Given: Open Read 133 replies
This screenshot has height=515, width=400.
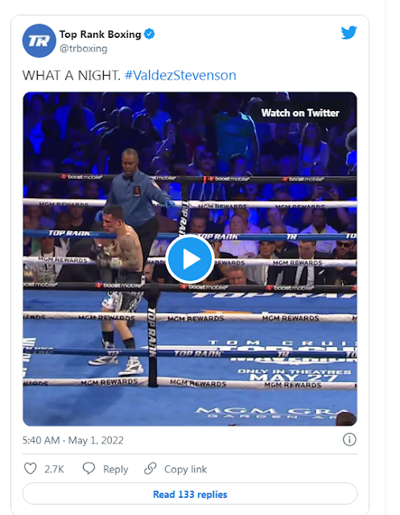Looking at the screenshot, I should tap(190, 494).
